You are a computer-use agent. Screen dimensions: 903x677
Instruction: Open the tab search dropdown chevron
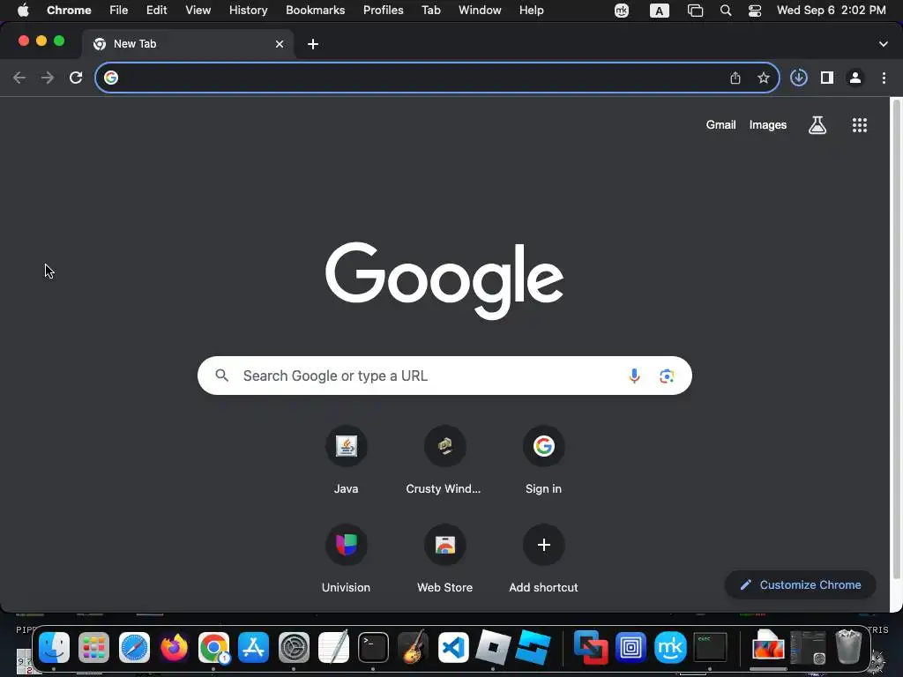[884, 44]
